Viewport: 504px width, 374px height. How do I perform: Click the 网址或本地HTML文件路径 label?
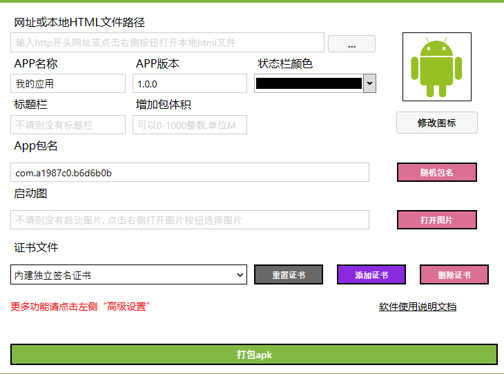(x=79, y=22)
